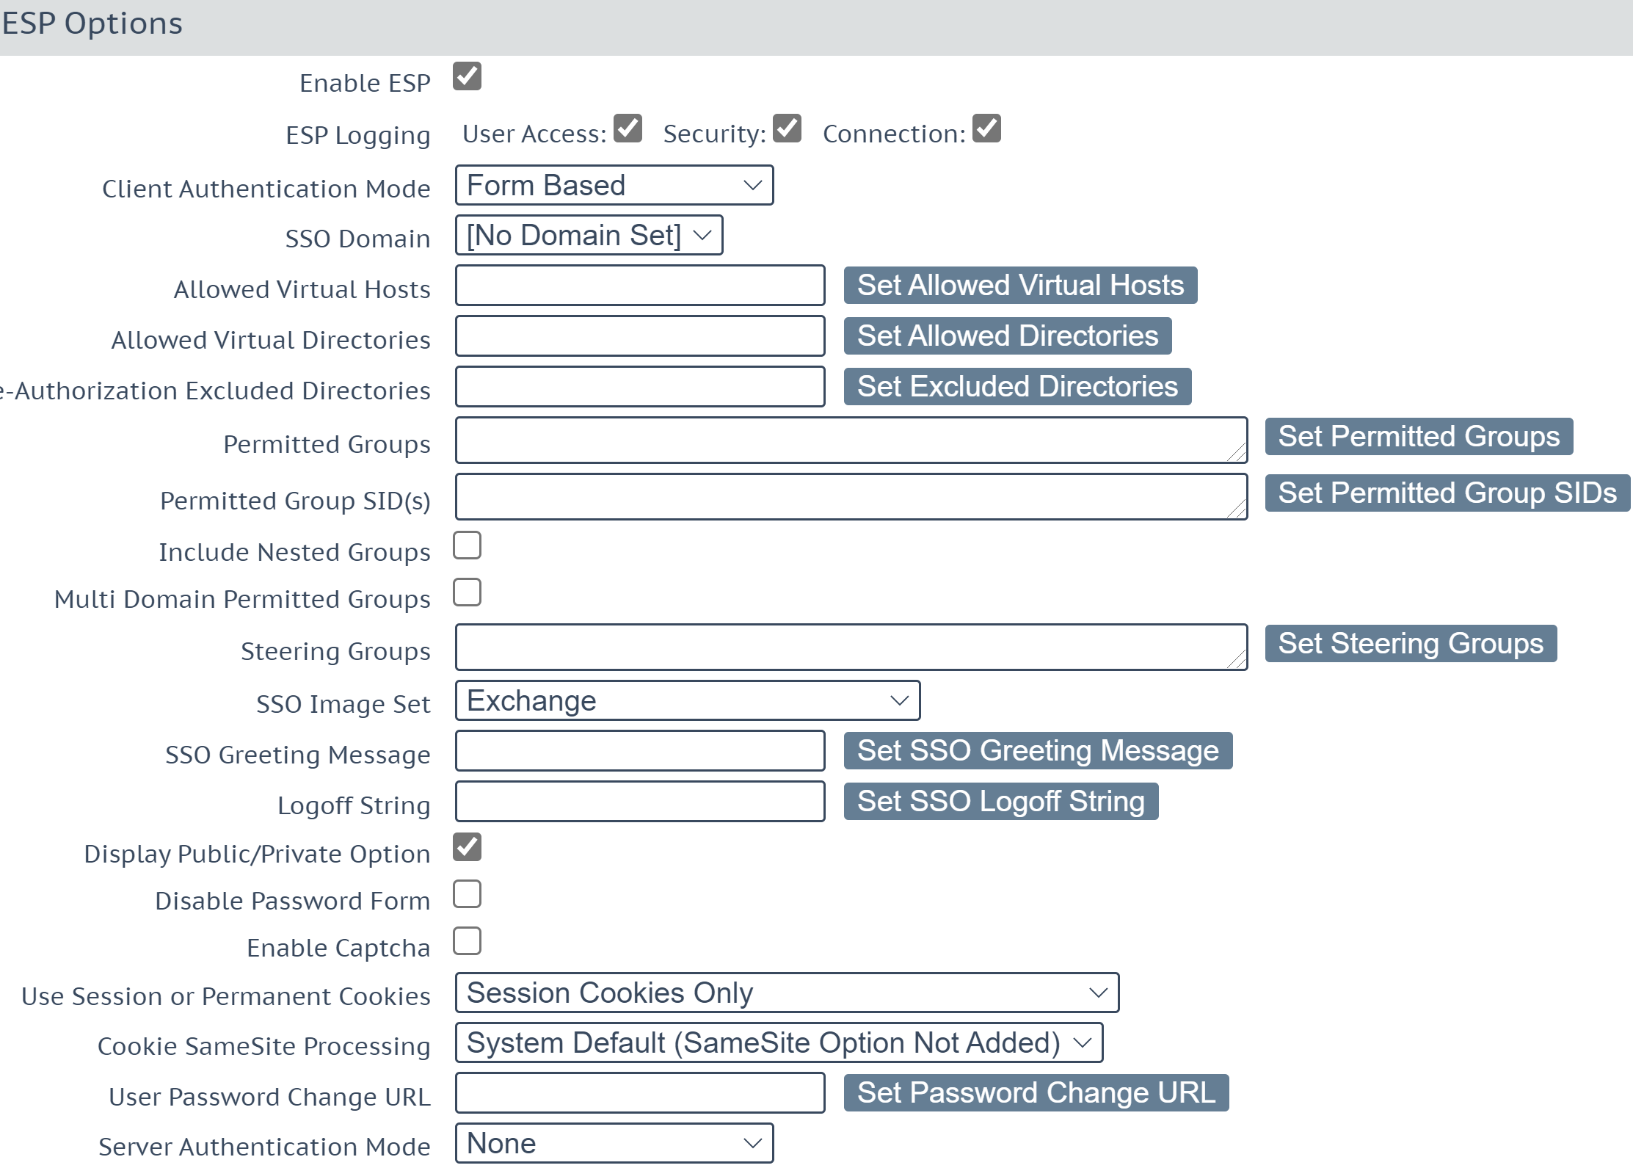Toggle User Access logging checkbox
This screenshot has height=1168, width=1633.
point(628,128)
